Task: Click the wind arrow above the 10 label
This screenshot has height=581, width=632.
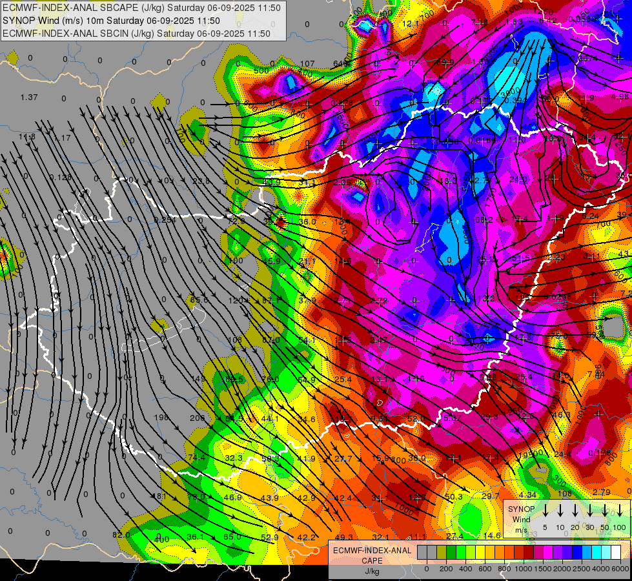Action: tap(560, 511)
